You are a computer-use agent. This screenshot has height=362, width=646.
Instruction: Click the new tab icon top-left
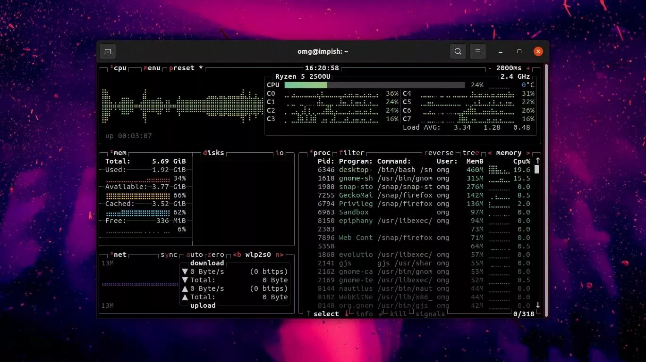point(108,51)
